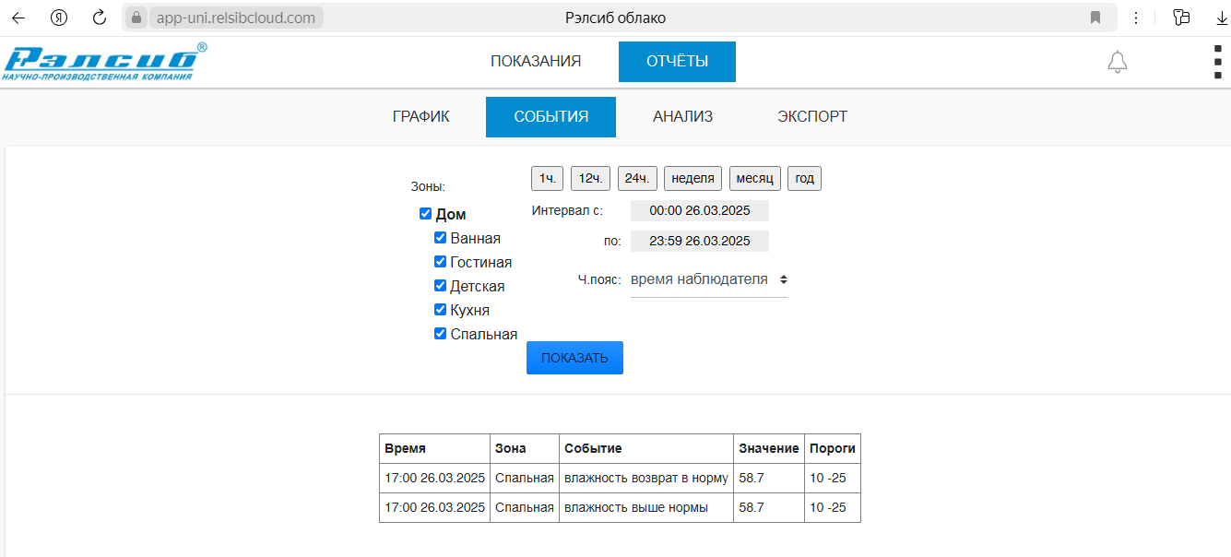Open the app's vertical dots menu
Viewport: 1231px width, 557px height.
click(x=1217, y=63)
